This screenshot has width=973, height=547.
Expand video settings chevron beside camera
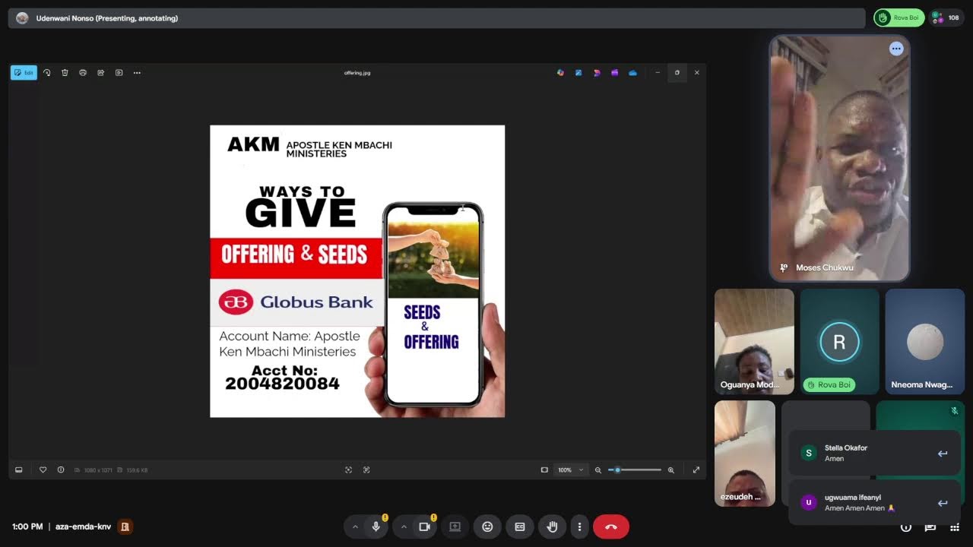pos(404,526)
